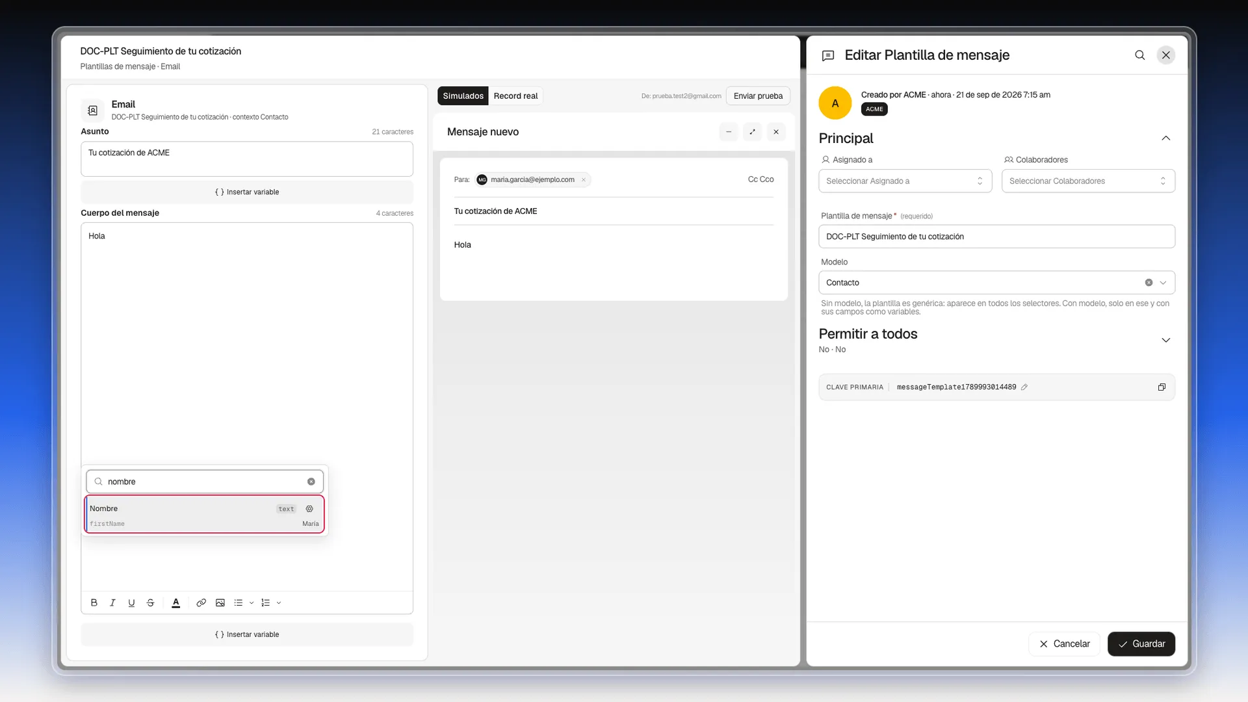
Task: Toggle bold formatting in message body toolbar
Action: pos(94,603)
